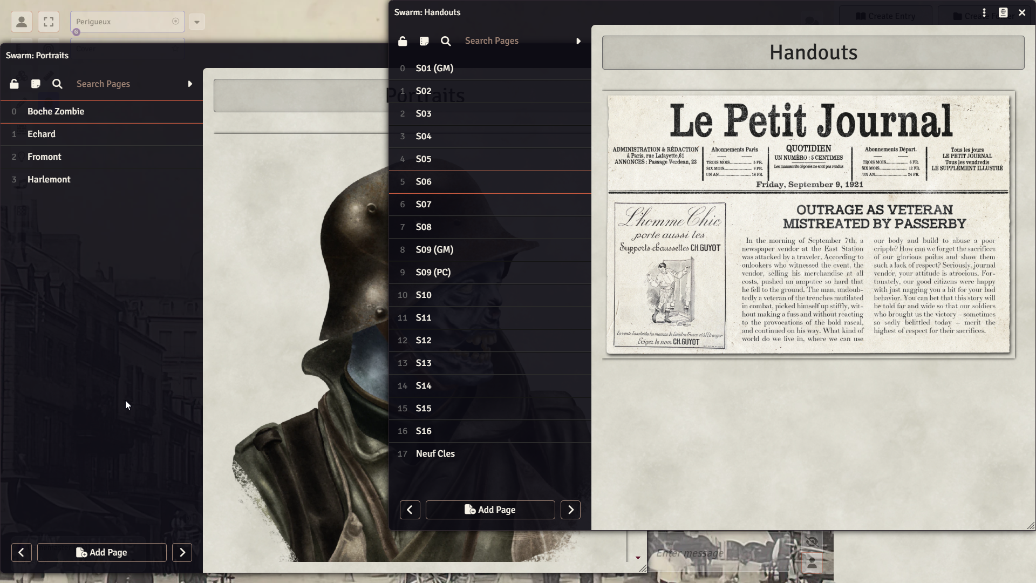Image resolution: width=1036 pixels, height=583 pixels.
Task: Select page S12 in Handouts
Action: tap(490, 341)
